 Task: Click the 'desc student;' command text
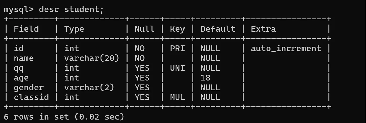[71, 10]
